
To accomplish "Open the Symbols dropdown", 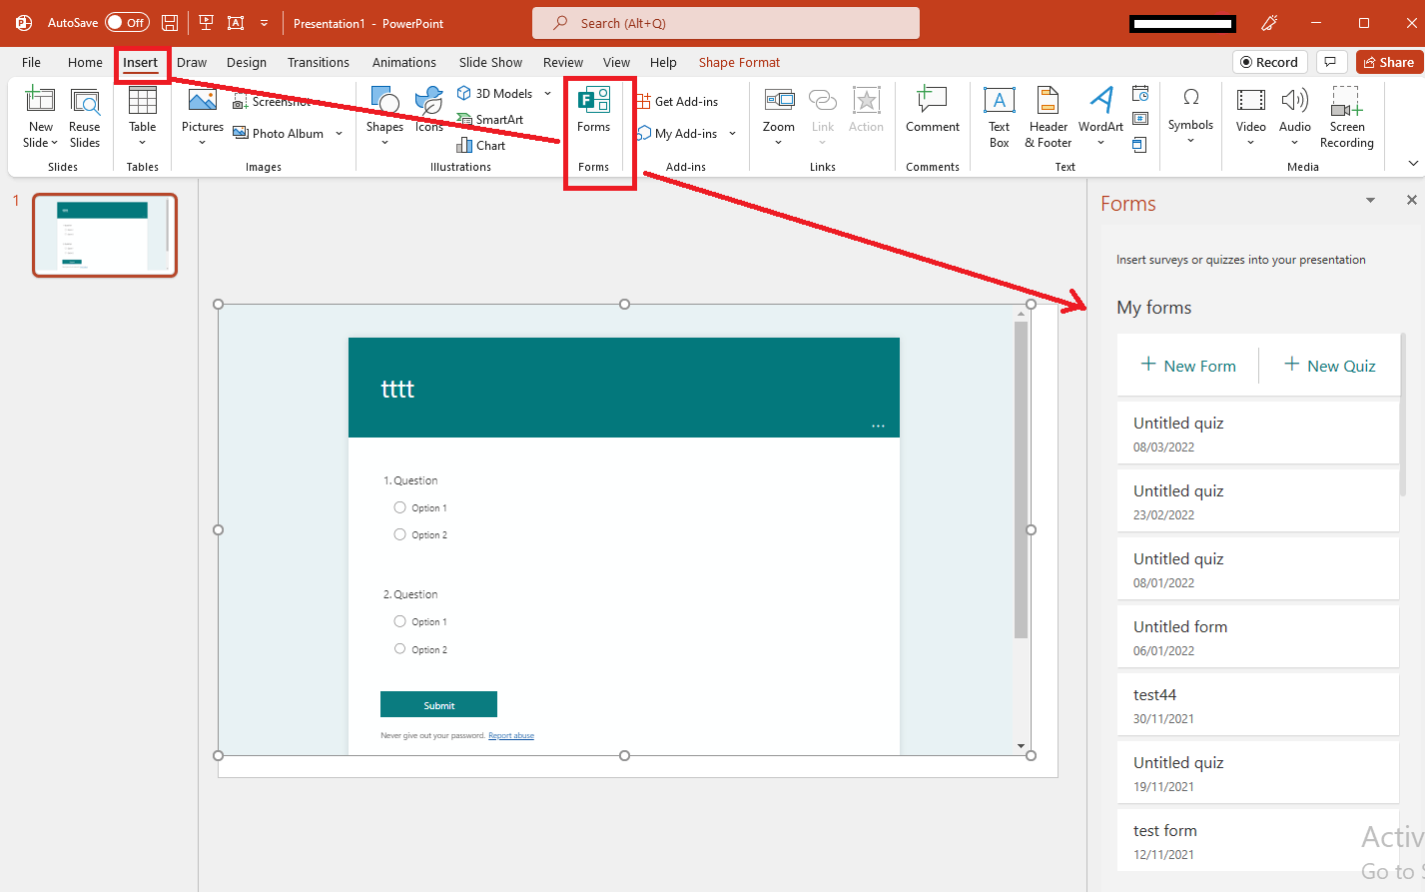I will 1190,118.
